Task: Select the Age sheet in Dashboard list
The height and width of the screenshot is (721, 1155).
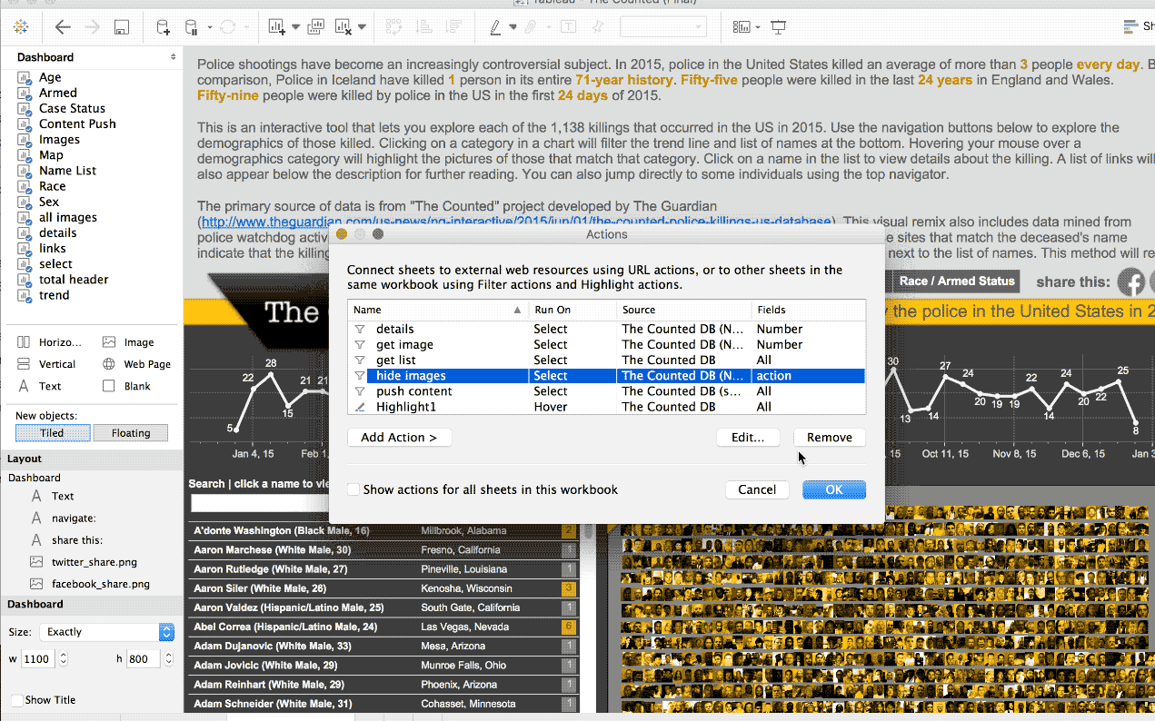Action: (50, 77)
